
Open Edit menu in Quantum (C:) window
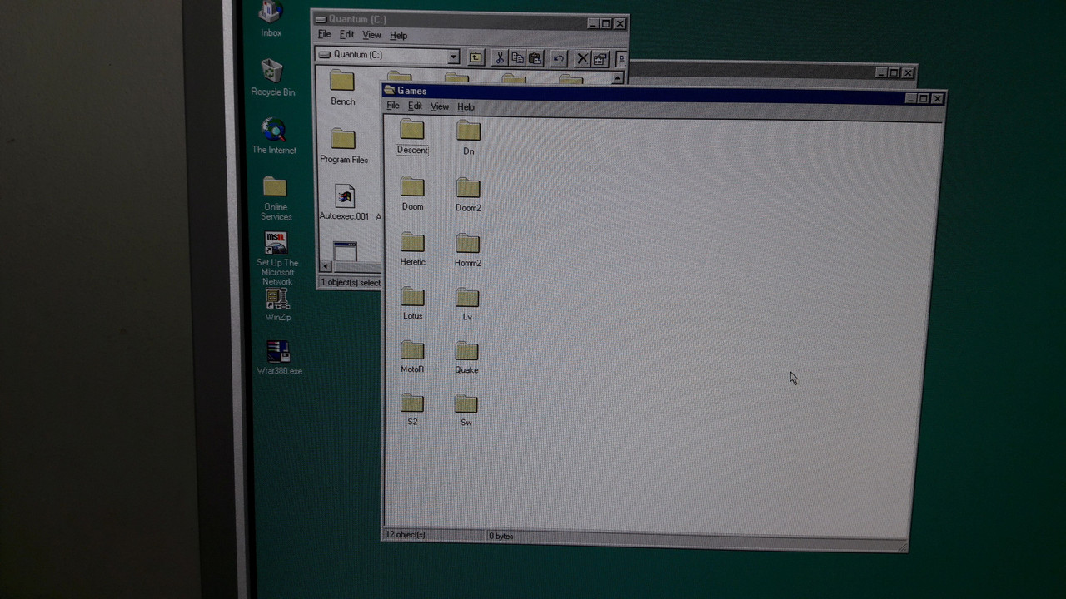coord(346,35)
